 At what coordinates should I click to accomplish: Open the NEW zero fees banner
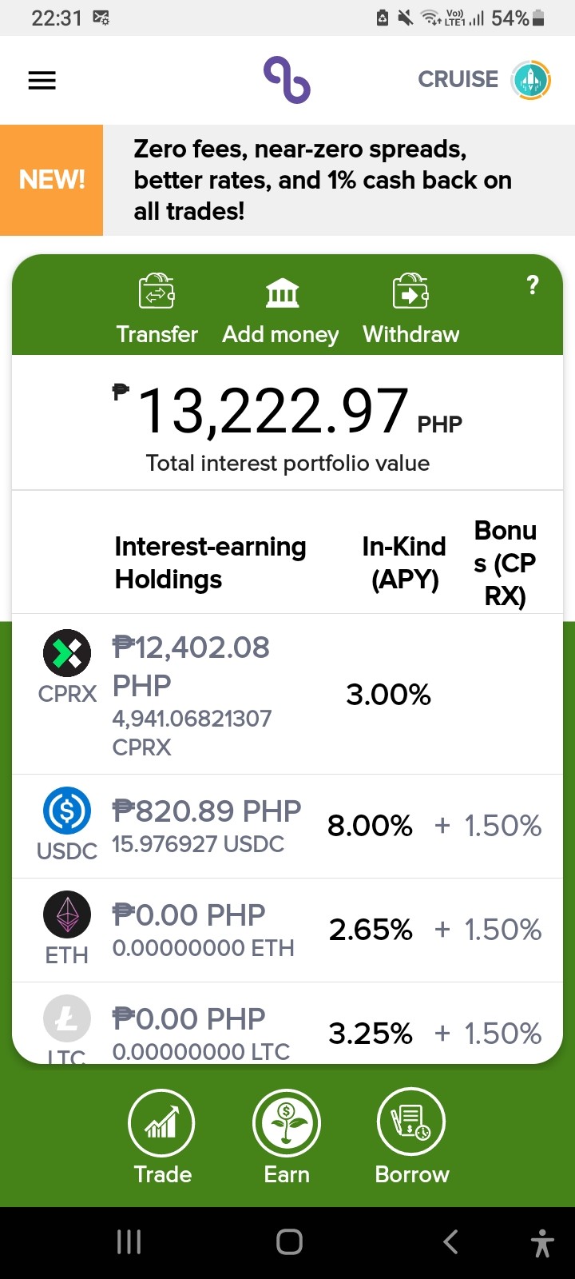[x=287, y=180]
